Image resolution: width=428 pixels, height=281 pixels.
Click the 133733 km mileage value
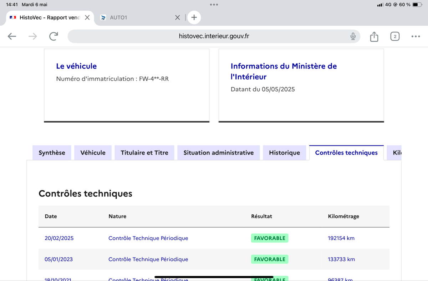point(341,259)
